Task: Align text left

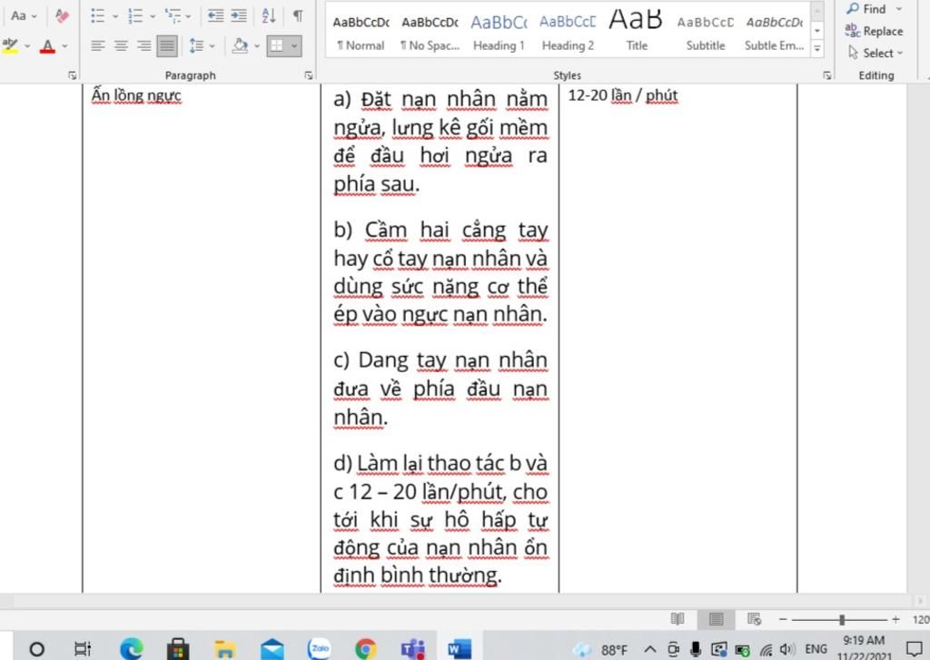Action: pos(98,46)
